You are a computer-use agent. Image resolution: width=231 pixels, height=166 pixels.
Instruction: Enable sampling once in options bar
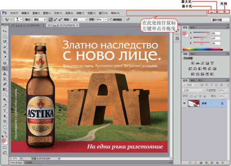(x=56, y=20)
